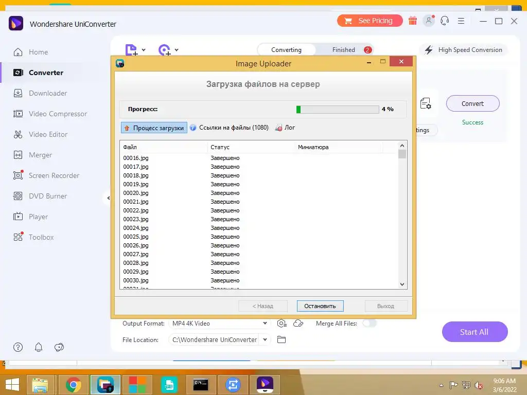Image resolution: width=527 pixels, height=395 pixels.
Task: Click the taskbar volume icon
Action: [x=478, y=385]
